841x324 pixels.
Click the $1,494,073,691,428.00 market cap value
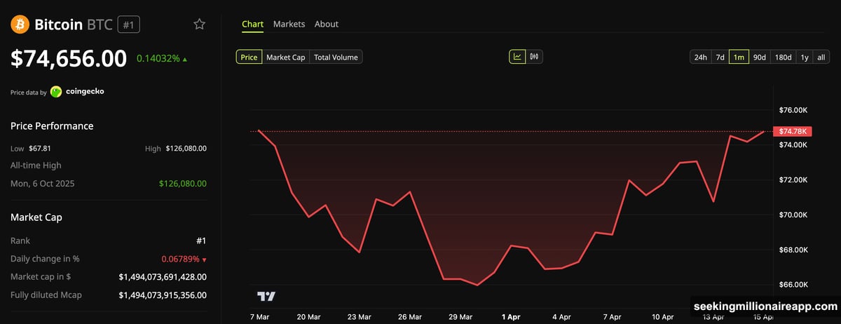pos(163,277)
